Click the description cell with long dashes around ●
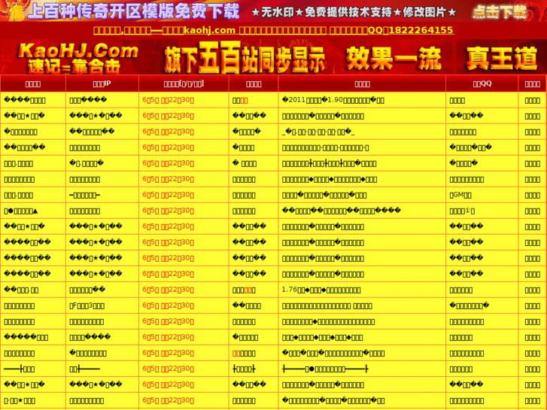Viewport: 547px width, 410px height. pyautogui.click(x=362, y=369)
